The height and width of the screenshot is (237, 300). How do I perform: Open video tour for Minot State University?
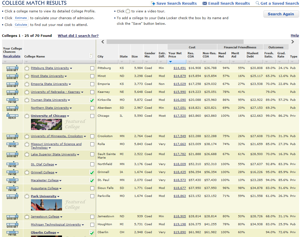click(x=27, y=76)
